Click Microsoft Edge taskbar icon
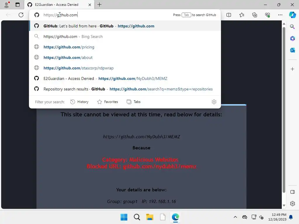Screen dimensions: 299x224 coord(175,217)
